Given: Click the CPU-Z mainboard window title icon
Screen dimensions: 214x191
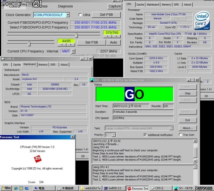Looking at the screenshot, I should (x=3, y=59).
